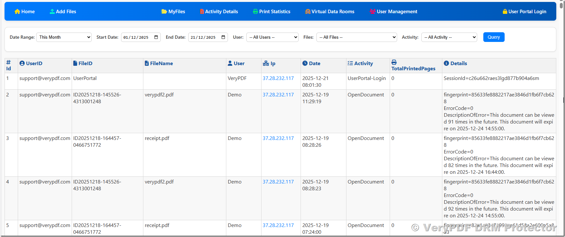This screenshot has height=237, width=565.
Task: Click OpenDocument activity in row 2
Action: 366,95
